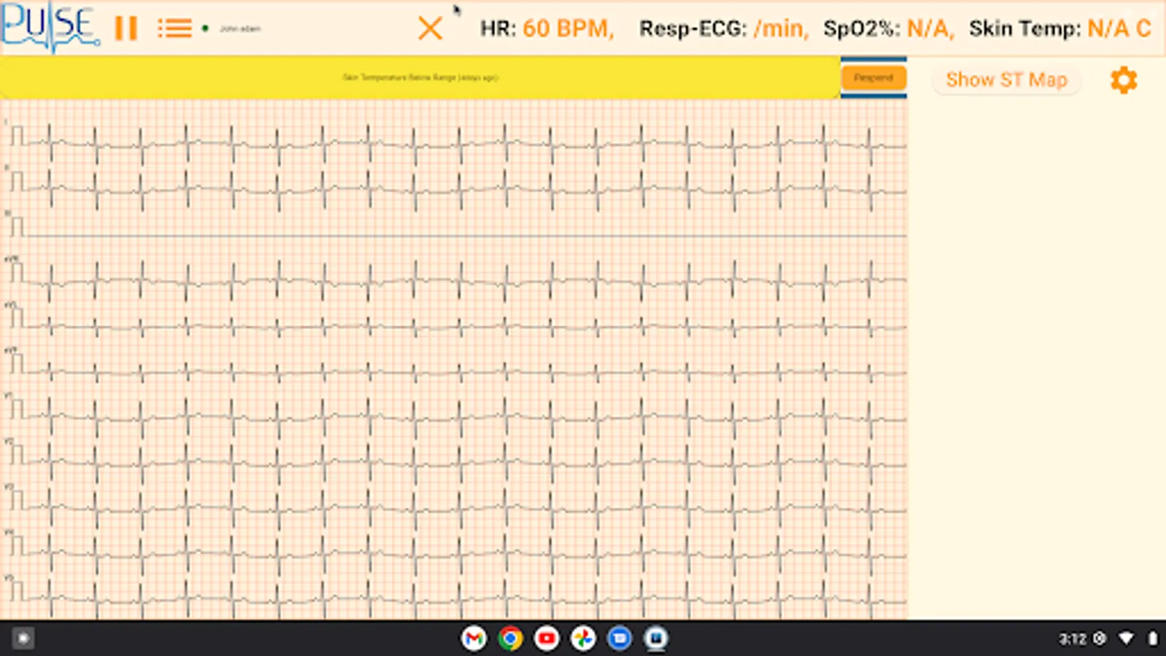
Task: Click the green patient connection indicator
Action: [206, 28]
